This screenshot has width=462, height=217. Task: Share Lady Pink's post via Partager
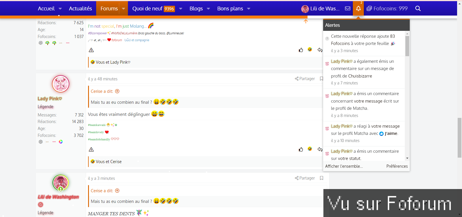tap(305, 79)
